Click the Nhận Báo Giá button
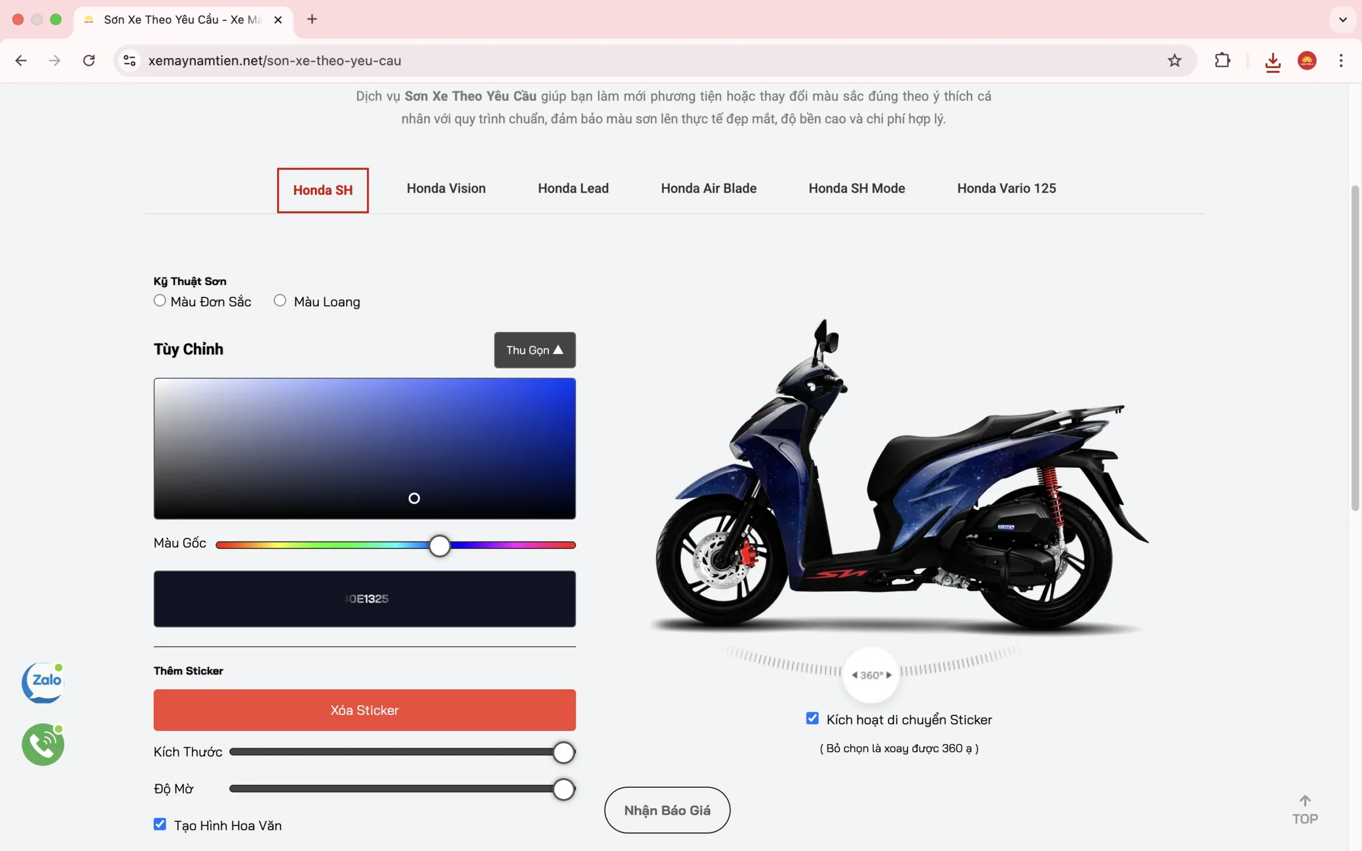Image resolution: width=1362 pixels, height=851 pixels. 667,810
